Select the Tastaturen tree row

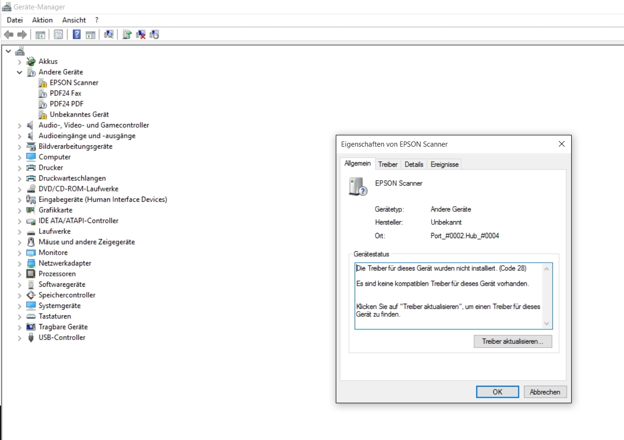pyautogui.click(x=55, y=316)
